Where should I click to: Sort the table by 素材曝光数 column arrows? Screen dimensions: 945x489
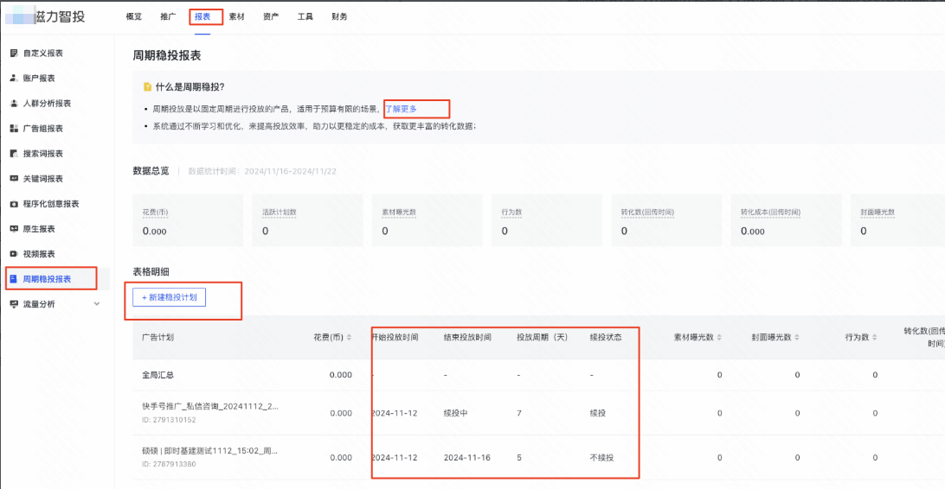(719, 338)
